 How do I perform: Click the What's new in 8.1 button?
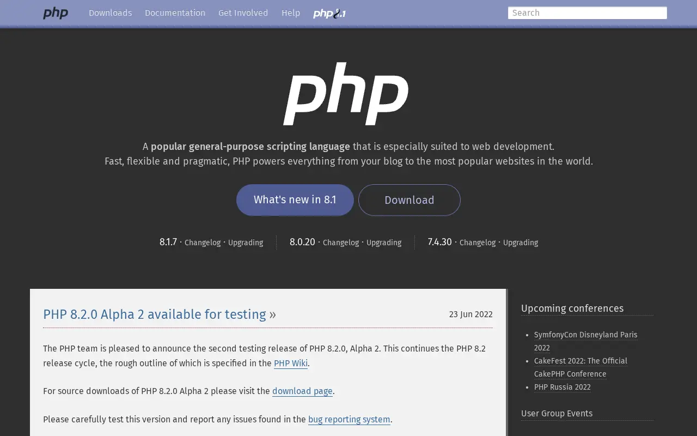coord(295,199)
